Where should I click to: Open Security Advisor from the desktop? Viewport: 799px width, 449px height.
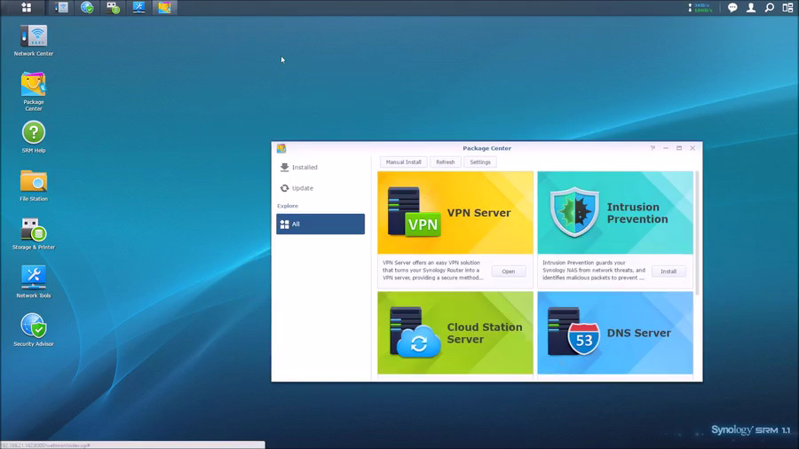tap(34, 327)
